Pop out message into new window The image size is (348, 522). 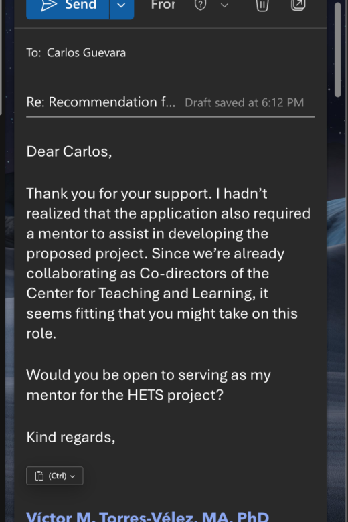pyautogui.click(x=298, y=5)
